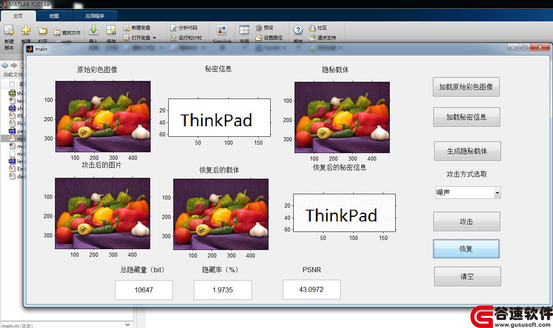The height and width of the screenshot is (328, 553).
Task: Click the 当前文件 panel header
Action: point(12,75)
